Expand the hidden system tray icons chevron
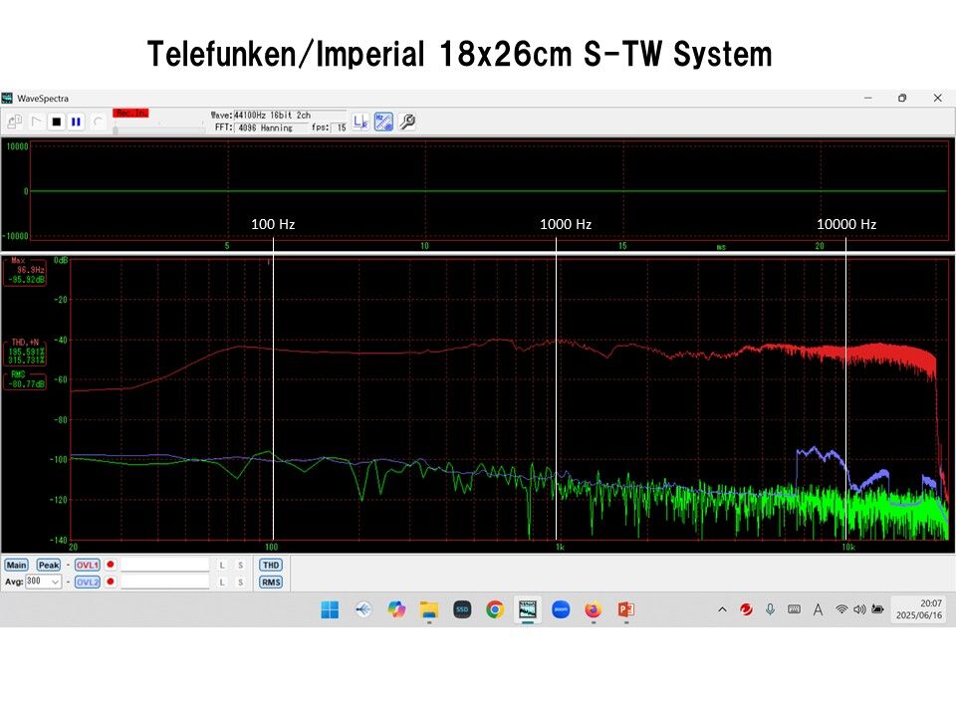 723,609
